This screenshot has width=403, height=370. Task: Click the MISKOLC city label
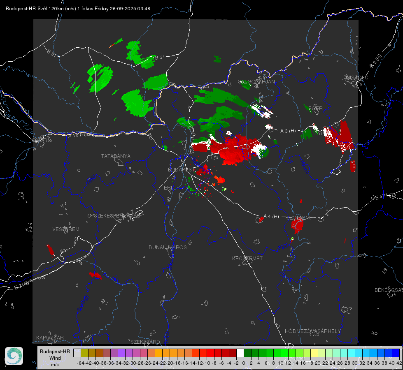(x=357, y=78)
